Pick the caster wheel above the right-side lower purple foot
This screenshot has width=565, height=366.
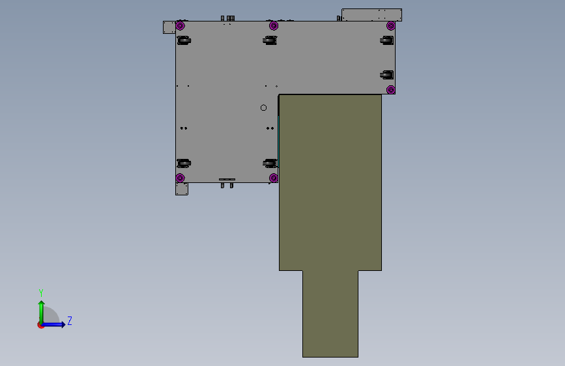click(386, 75)
